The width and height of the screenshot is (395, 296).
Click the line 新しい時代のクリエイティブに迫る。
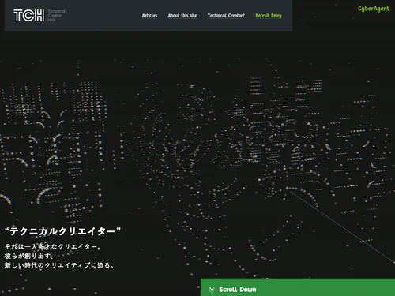[x=59, y=265]
